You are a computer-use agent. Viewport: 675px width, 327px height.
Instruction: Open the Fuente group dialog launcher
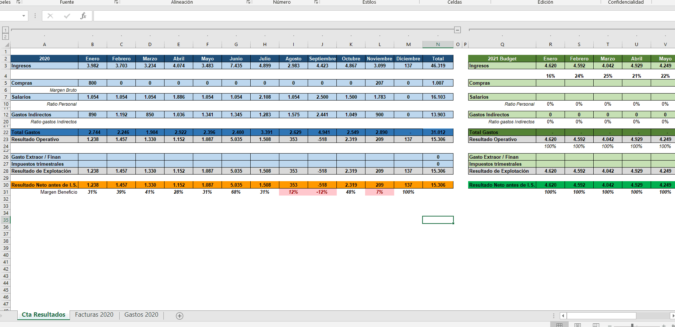pyautogui.click(x=116, y=2)
